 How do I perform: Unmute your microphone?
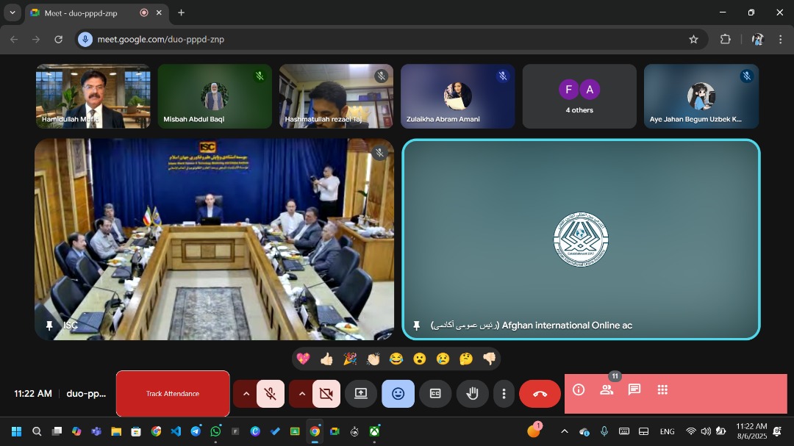pyautogui.click(x=271, y=394)
